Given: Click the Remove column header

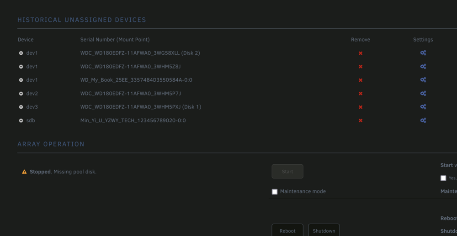Looking at the screenshot, I should point(361,40).
